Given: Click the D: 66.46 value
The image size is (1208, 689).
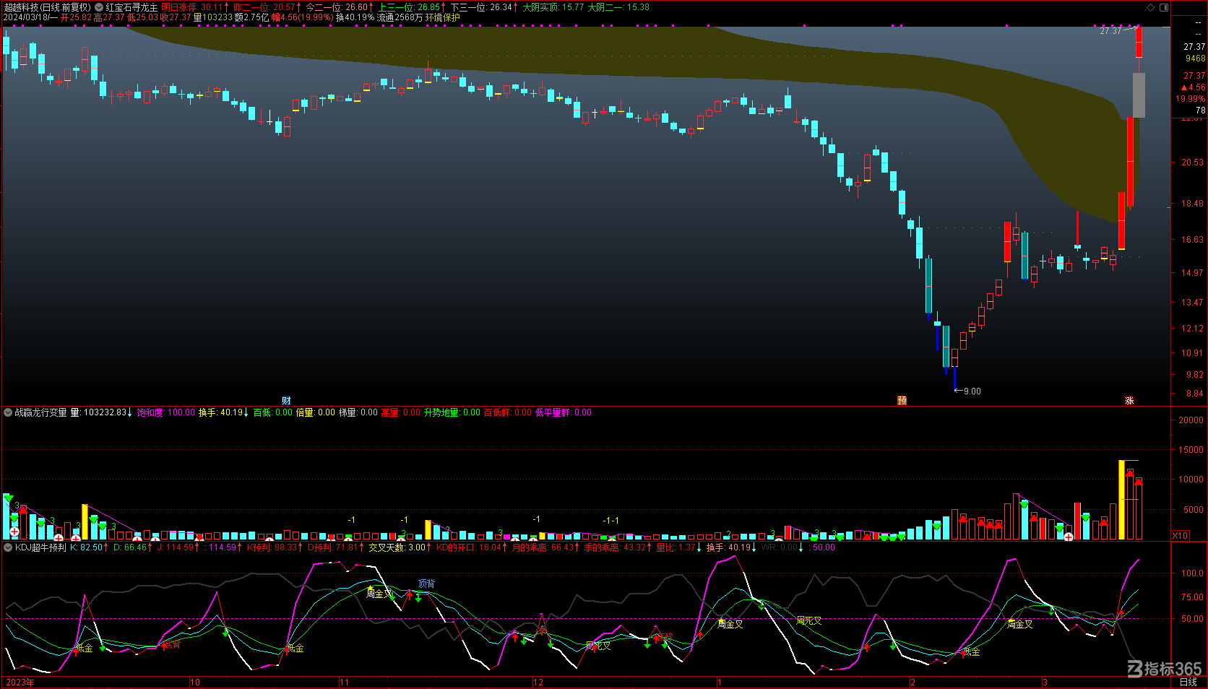Looking at the screenshot, I should 131,547.
